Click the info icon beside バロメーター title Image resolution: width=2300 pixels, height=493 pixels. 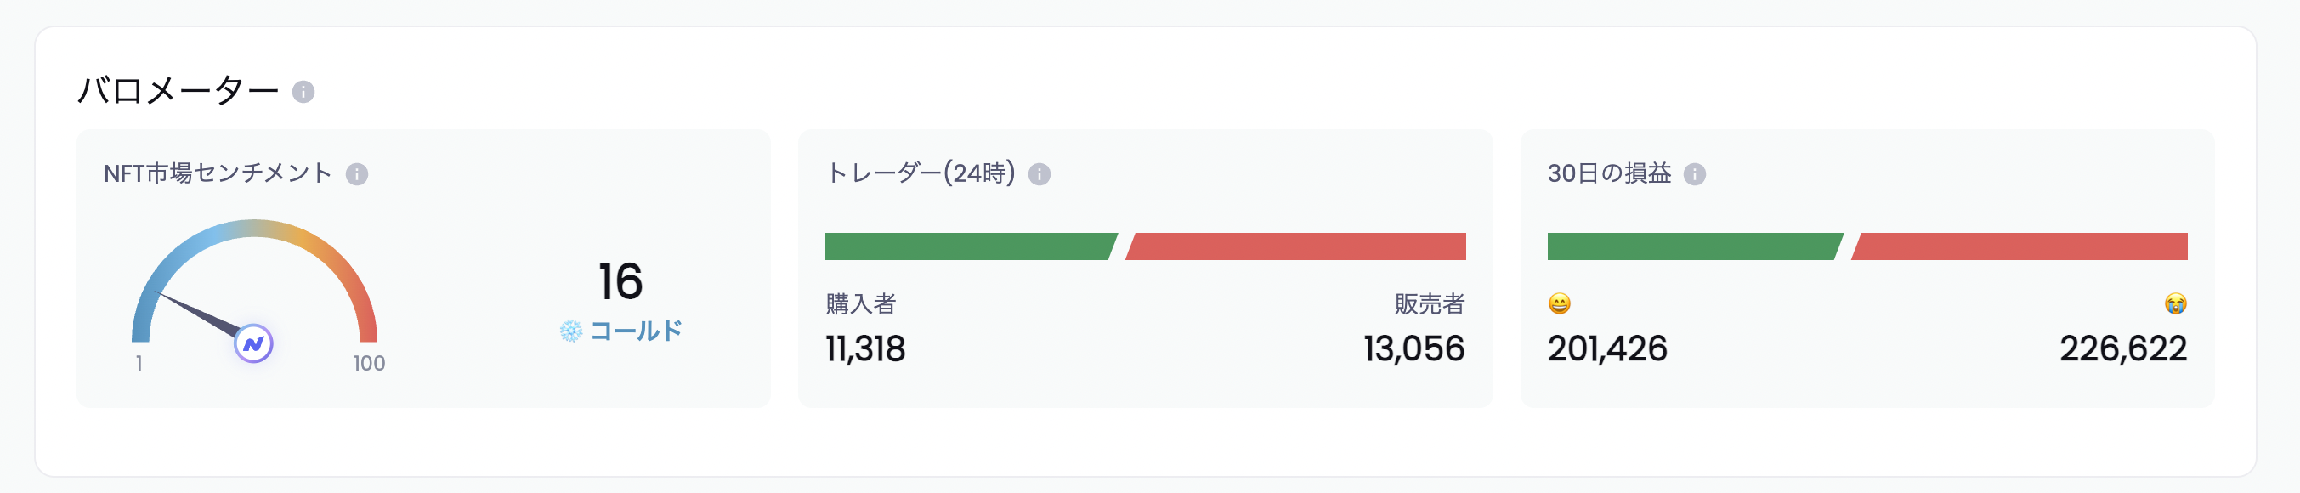click(x=303, y=92)
